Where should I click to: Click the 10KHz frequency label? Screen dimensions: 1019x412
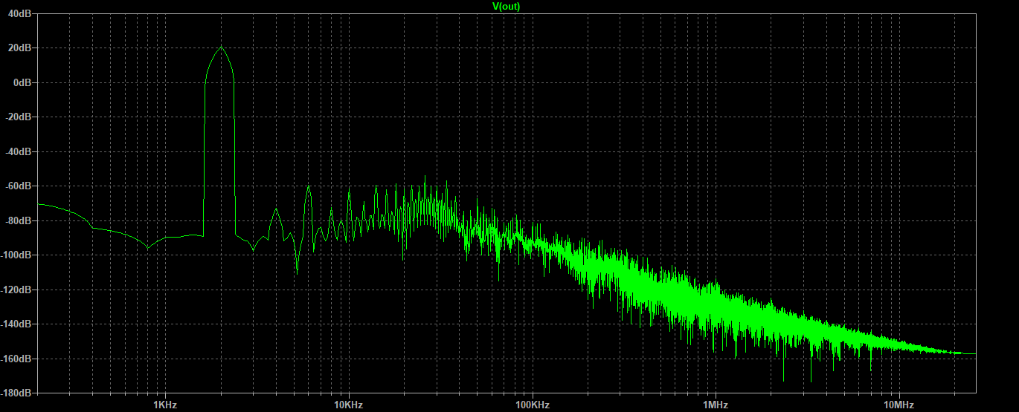(x=348, y=405)
